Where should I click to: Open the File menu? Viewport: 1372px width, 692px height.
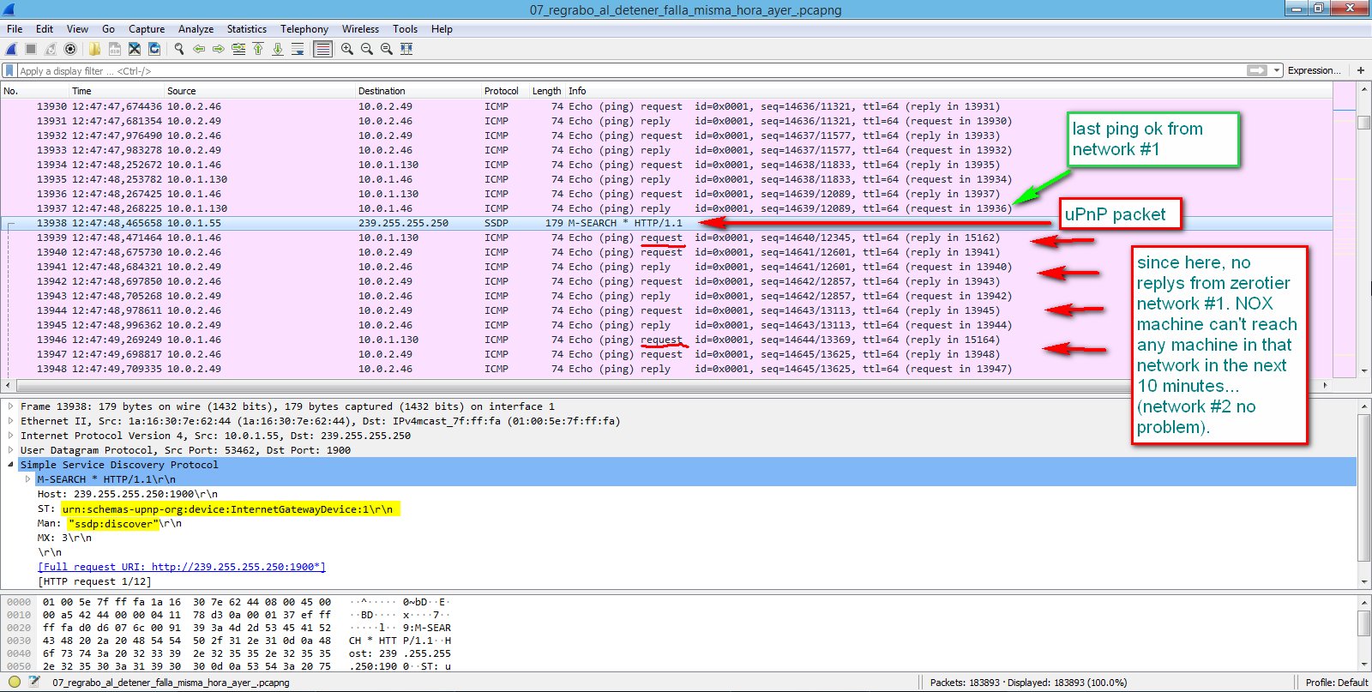pyautogui.click(x=15, y=28)
